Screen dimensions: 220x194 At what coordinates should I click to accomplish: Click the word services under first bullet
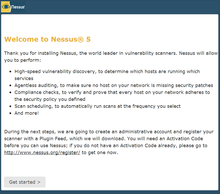point(24,78)
